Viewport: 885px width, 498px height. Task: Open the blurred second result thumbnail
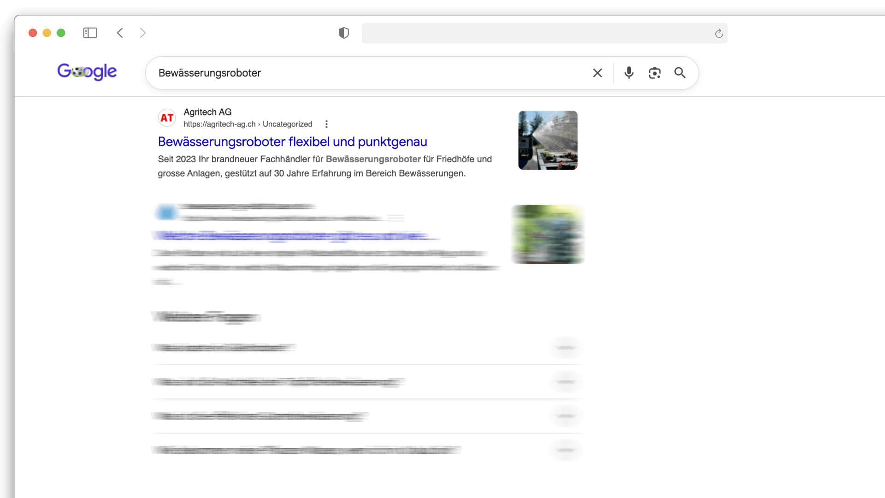click(548, 234)
